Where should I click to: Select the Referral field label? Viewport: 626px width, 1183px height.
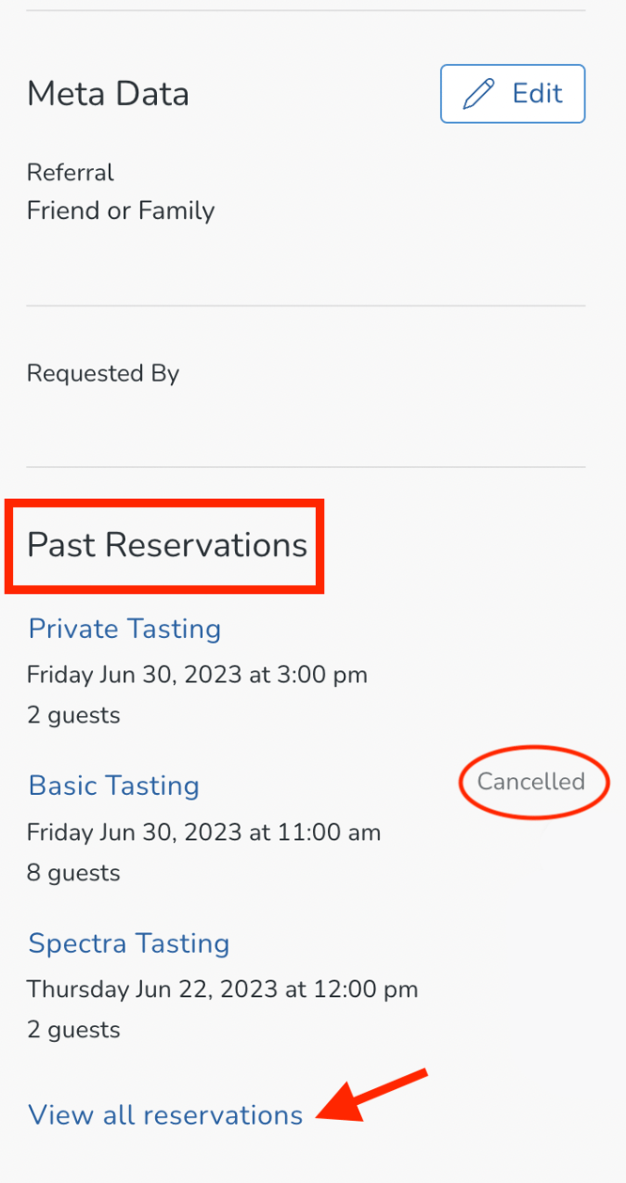click(x=70, y=172)
